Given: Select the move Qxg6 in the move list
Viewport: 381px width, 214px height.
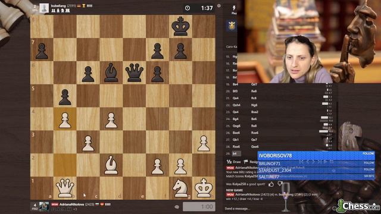Looking at the screenshot, I should pos(236,126).
